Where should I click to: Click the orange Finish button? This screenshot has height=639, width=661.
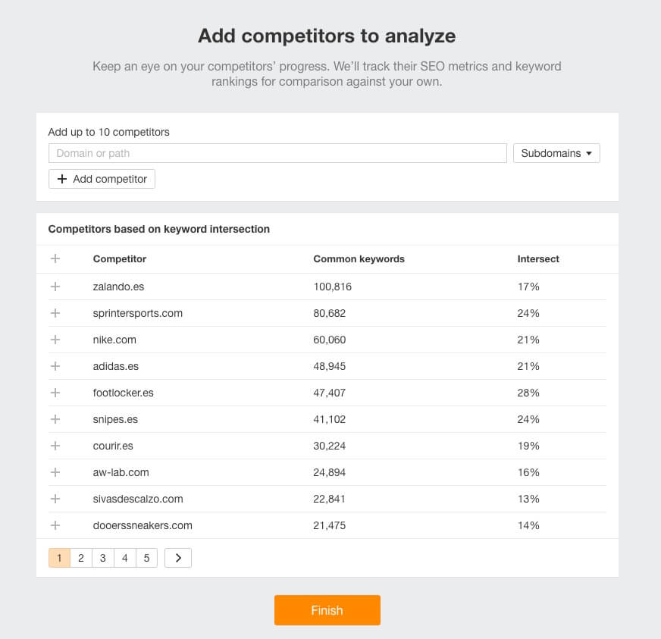pos(327,610)
